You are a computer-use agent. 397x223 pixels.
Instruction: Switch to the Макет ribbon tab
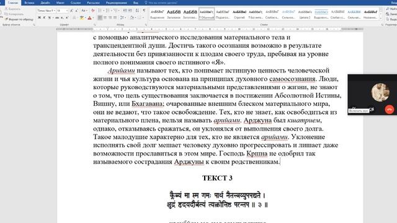pos(60,2)
